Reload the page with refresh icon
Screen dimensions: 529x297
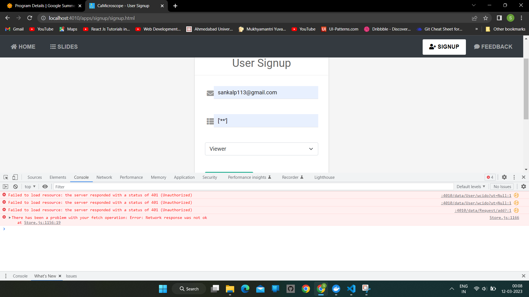pos(30,18)
